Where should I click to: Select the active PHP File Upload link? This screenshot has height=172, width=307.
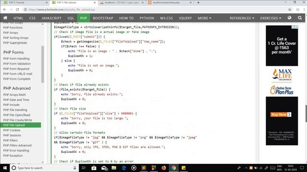[x=21, y=125]
